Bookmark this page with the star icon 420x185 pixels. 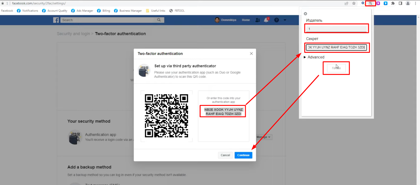point(354,3)
